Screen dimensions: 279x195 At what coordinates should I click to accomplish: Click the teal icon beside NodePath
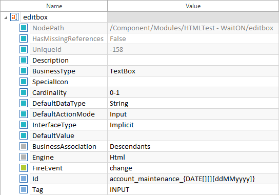[x=24, y=28]
